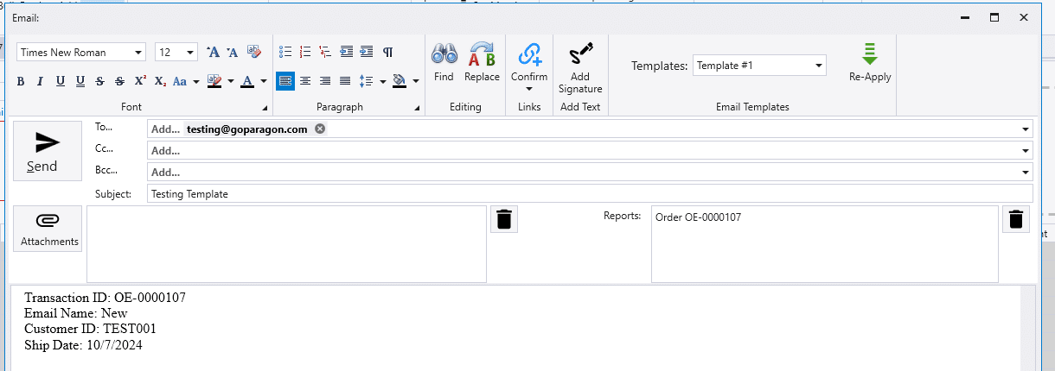
Task: Click the Transaction ID: OE-0000107 line
Action: [105, 298]
